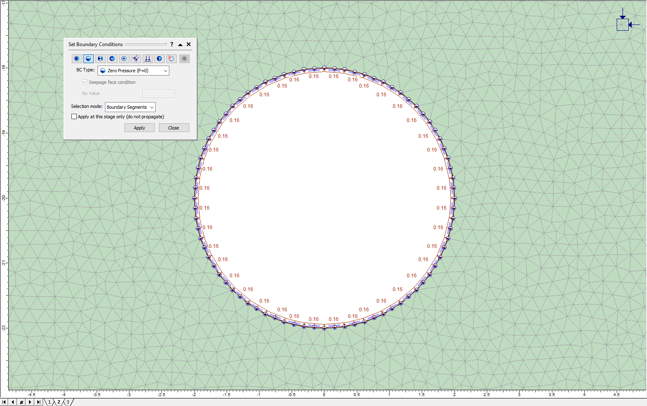Select the question-mark unknown infiltration icon
The image size is (647, 406).
click(x=159, y=59)
